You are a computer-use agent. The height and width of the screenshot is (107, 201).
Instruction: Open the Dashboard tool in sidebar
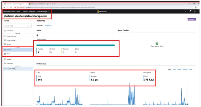pyautogui.click(x=8, y=31)
